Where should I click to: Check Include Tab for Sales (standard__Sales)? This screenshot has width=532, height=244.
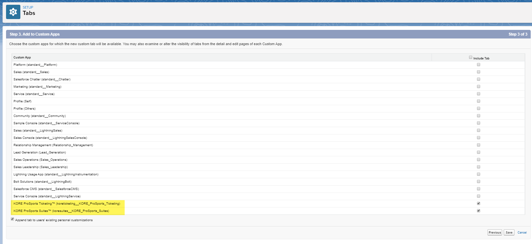(x=478, y=72)
